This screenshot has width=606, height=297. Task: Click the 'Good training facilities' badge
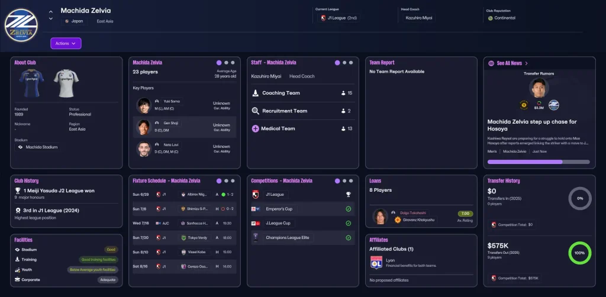(99, 260)
